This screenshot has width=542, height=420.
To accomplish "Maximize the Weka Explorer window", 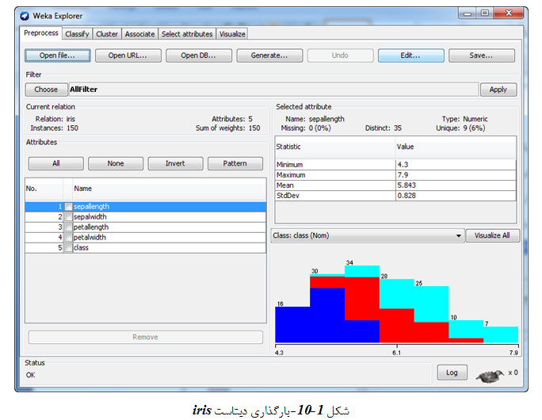I will click(485, 13).
